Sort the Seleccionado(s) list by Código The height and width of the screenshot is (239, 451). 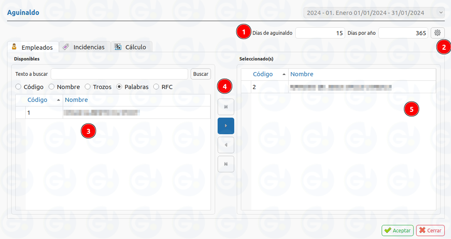(x=263, y=74)
